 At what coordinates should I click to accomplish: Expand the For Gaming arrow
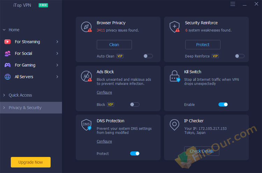57,65
